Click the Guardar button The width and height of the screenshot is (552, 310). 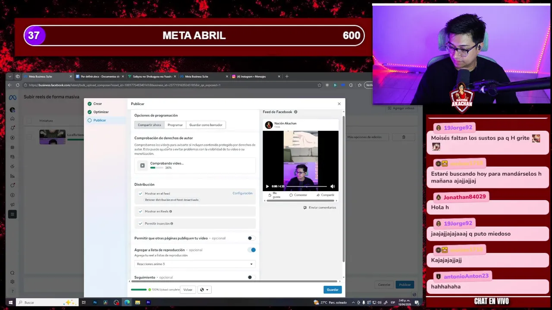pyautogui.click(x=332, y=290)
